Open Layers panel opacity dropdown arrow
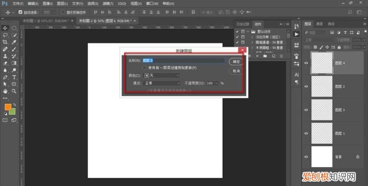Screen dimensions: 368x186 [x=365, y=40]
